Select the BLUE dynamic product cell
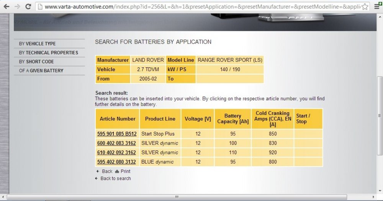383x201 pixels. pos(160,162)
